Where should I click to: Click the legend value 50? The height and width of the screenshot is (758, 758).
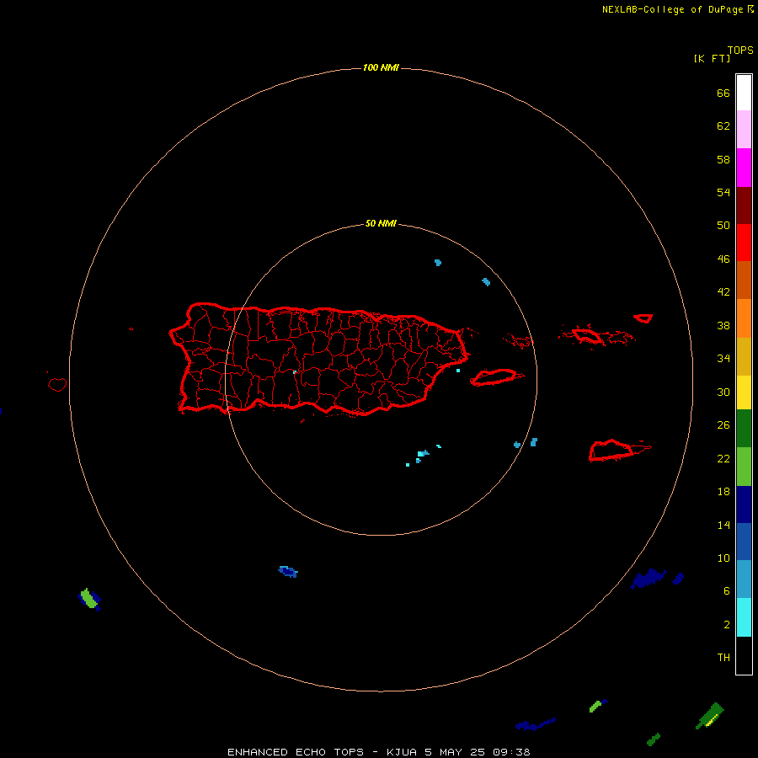pos(723,226)
